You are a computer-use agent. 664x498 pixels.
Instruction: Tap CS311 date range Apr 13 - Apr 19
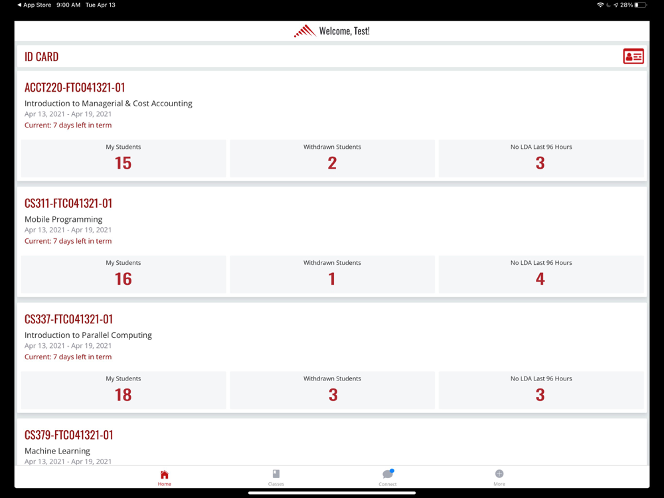click(x=68, y=230)
